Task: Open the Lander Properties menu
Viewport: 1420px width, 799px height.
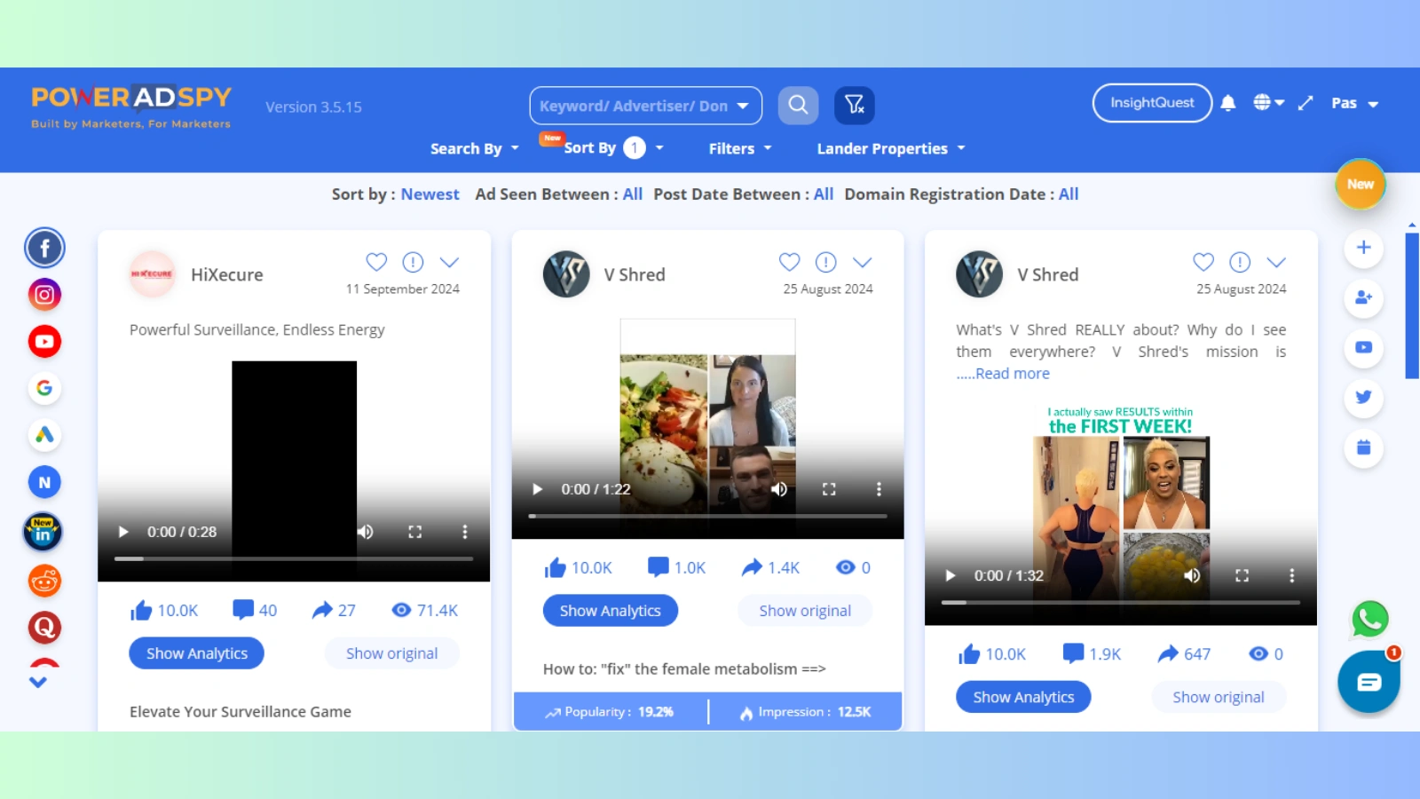Action: [x=891, y=148]
